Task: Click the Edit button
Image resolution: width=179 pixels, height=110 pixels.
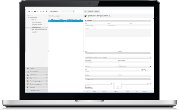Action: [86, 11]
